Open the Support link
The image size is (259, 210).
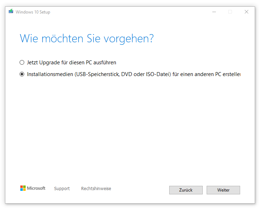[62, 188]
